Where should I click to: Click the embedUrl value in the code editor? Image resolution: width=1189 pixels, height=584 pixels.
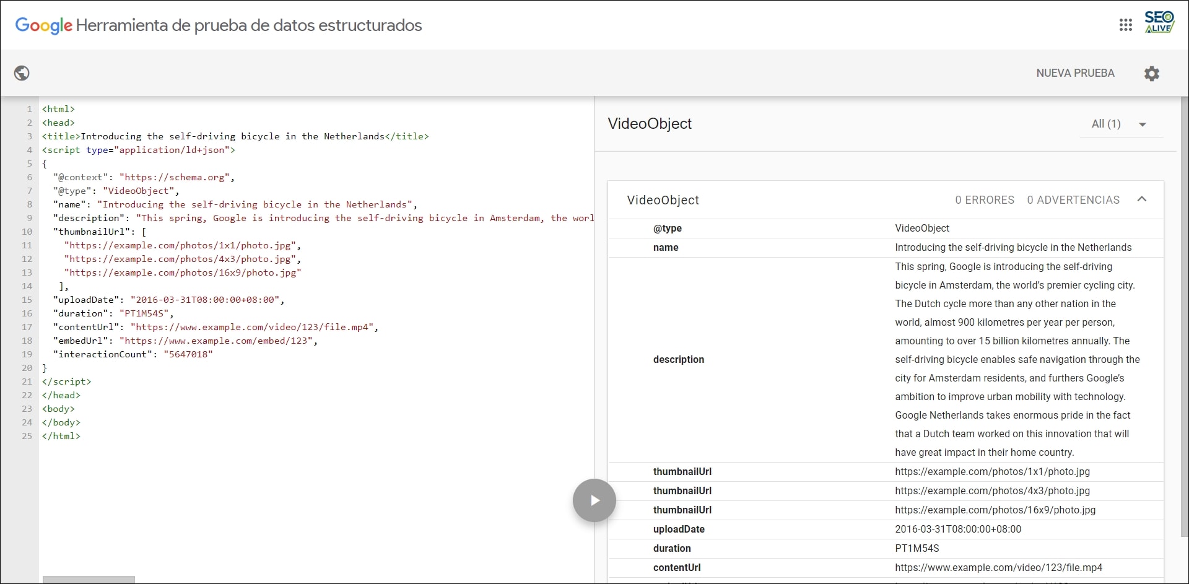coord(218,341)
